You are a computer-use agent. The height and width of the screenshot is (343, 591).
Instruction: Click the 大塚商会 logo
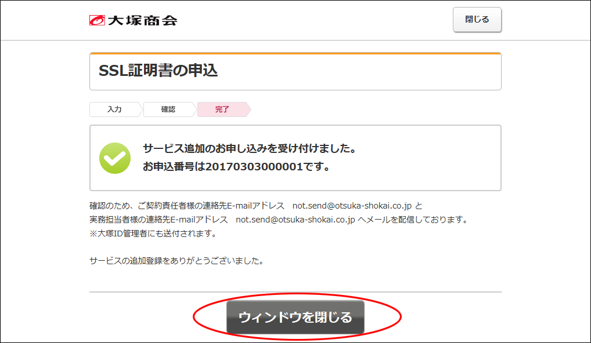pyautogui.click(x=133, y=20)
